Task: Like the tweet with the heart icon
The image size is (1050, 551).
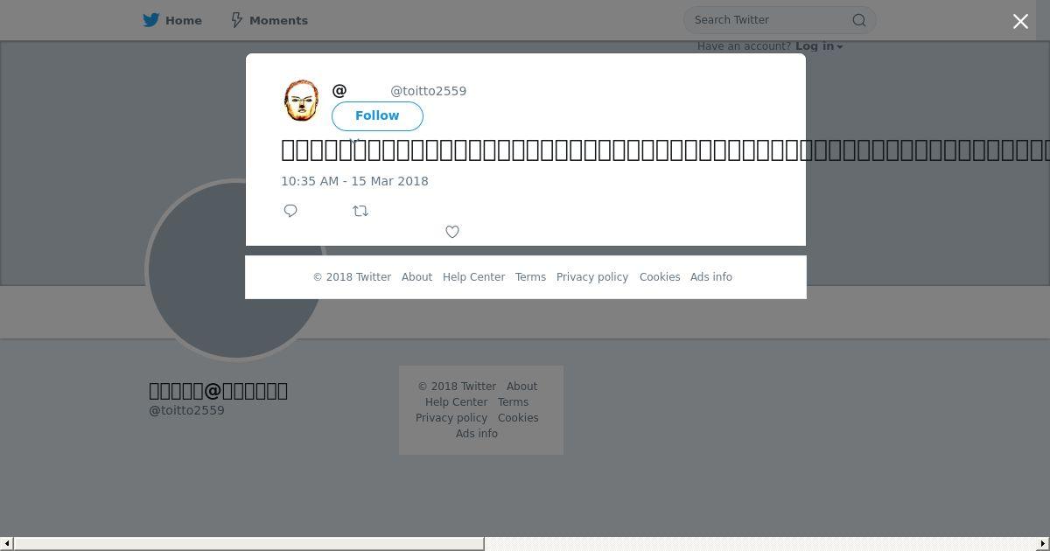Action: coord(452,232)
